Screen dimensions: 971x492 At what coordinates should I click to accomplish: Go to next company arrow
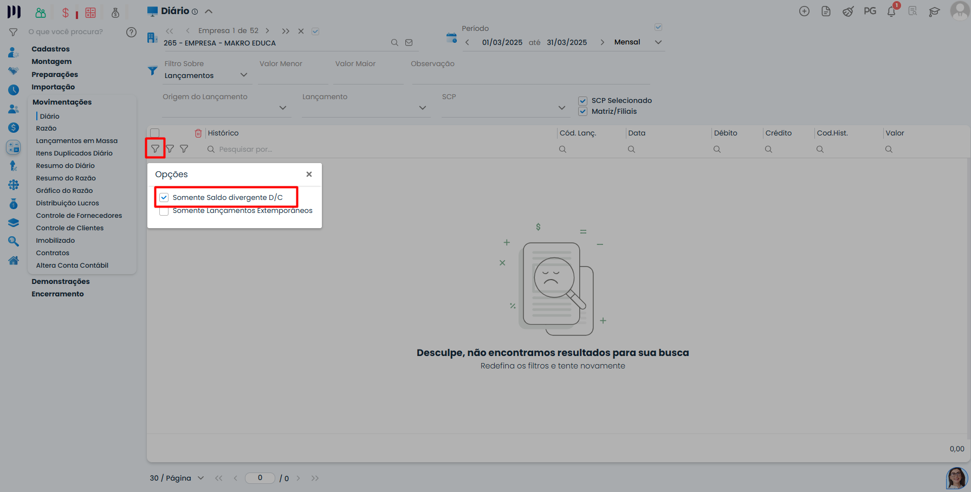[x=267, y=31]
